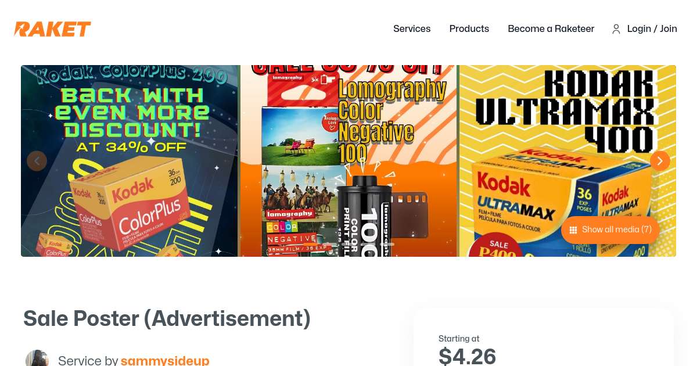This screenshot has height=366, width=697.
Task: Open the Kodak Ultramax 400 poster image
Action: pos(567,161)
